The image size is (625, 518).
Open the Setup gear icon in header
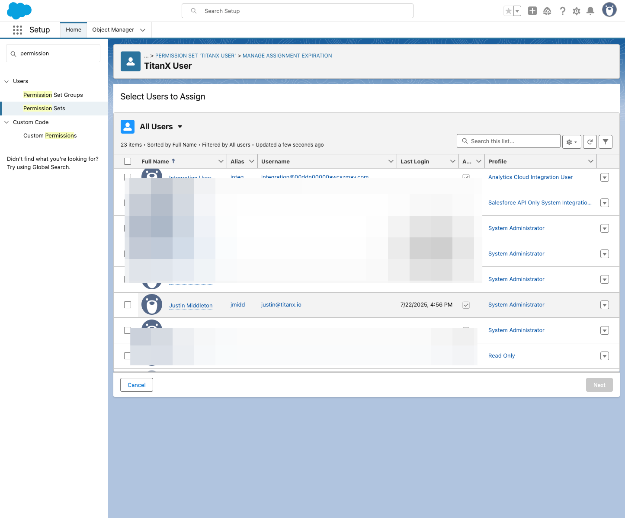pyautogui.click(x=577, y=11)
